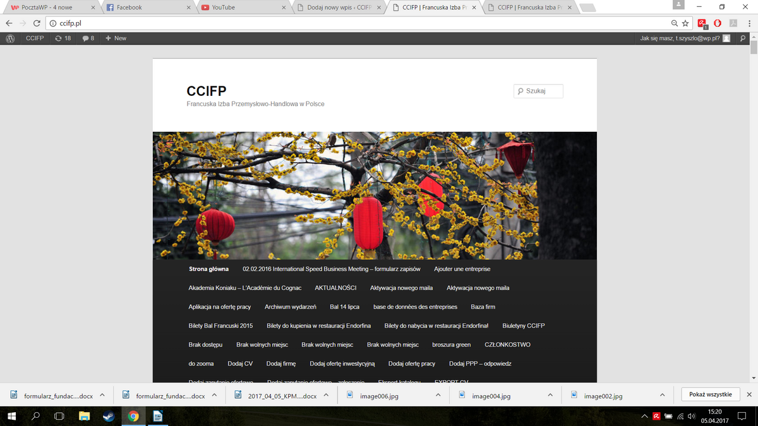758x426 pixels.
Task: Bookmark this page with the star icon
Action: click(685, 23)
